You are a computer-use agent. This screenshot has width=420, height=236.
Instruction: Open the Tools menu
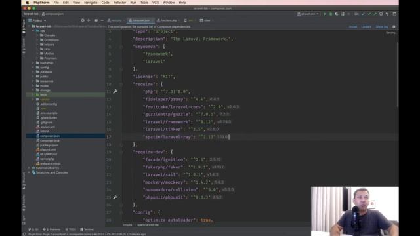pos(144,3)
